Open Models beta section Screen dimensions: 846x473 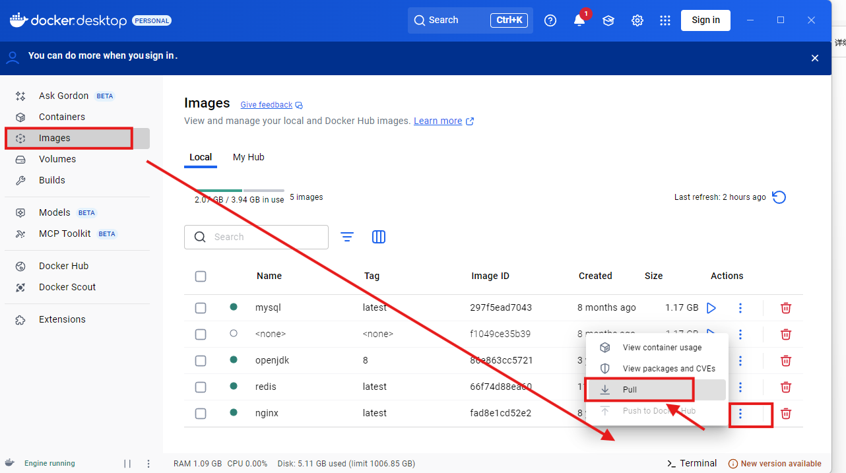77,212
